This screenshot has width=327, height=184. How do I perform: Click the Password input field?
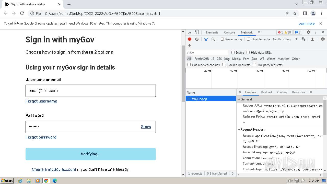[91, 127]
